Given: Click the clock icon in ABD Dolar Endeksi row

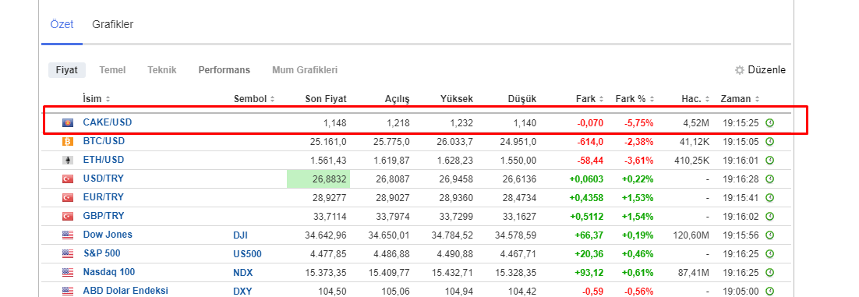Looking at the screenshot, I should tap(769, 291).
